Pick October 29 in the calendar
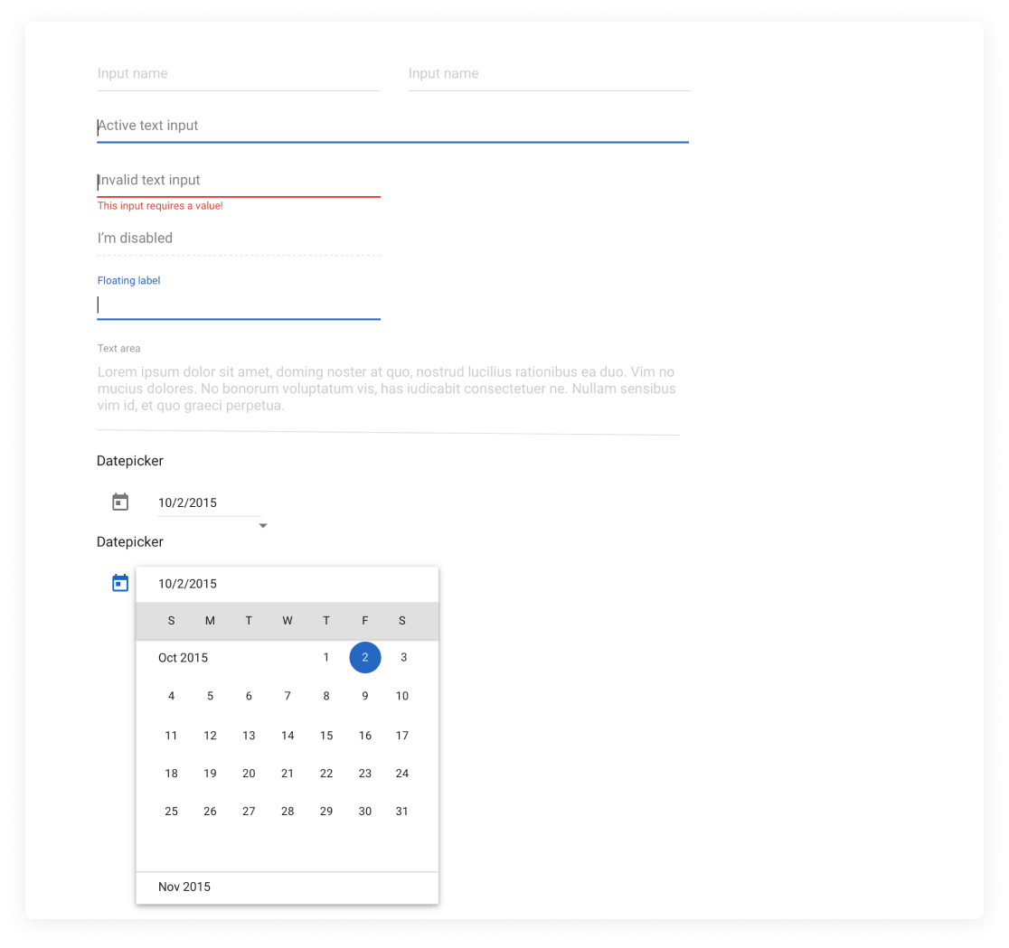 pyautogui.click(x=326, y=811)
